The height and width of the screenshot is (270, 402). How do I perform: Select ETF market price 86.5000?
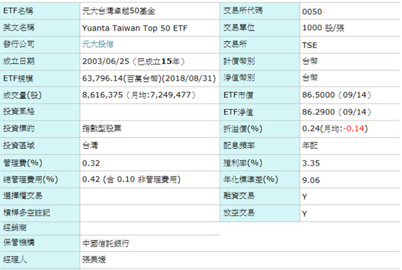(x=318, y=95)
